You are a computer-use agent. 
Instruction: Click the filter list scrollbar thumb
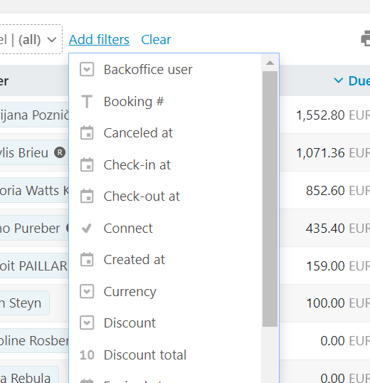point(270,199)
